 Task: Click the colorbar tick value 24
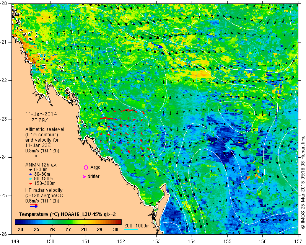[21, 229]
